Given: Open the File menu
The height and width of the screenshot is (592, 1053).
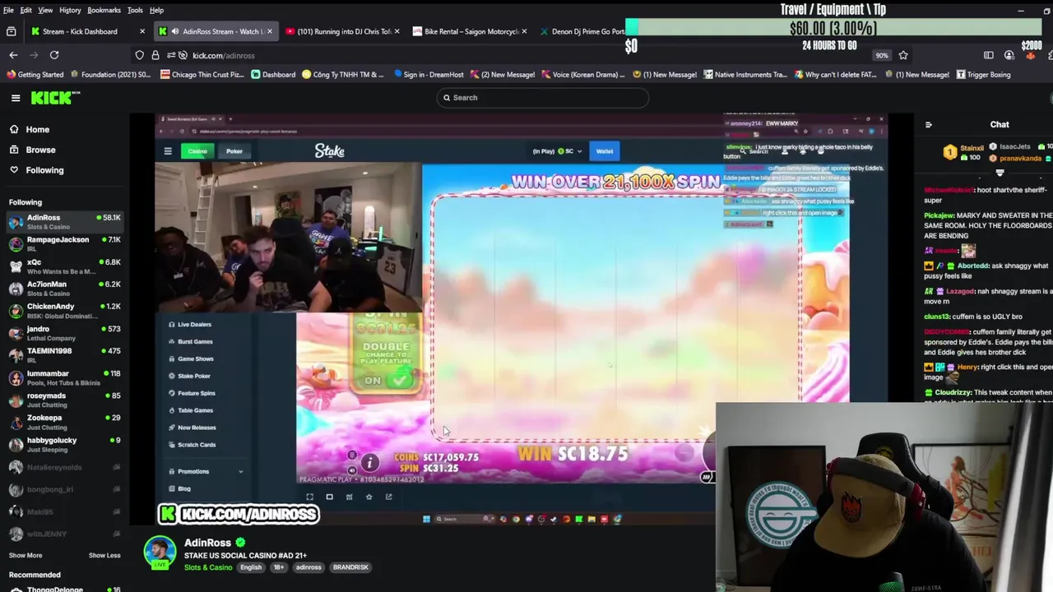Looking at the screenshot, I should point(8,10).
